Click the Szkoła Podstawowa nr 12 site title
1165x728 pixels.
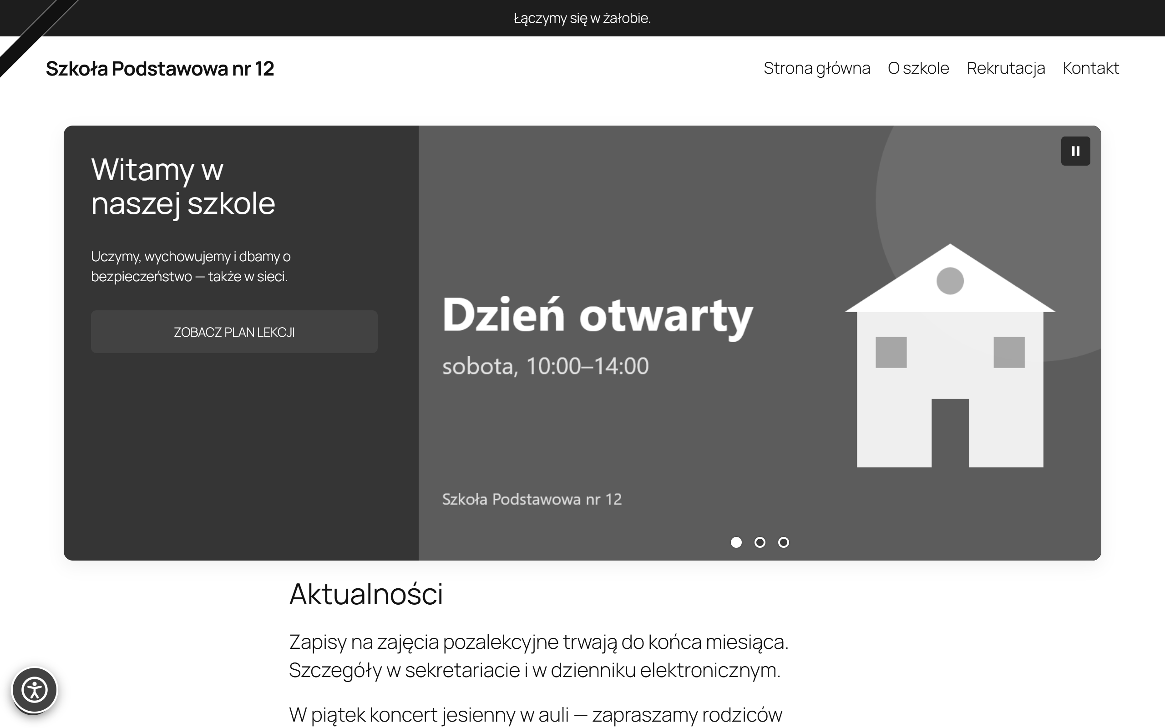(x=160, y=69)
